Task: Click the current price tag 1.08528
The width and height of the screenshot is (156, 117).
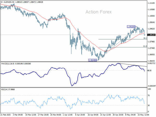Action: click(151, 35)
